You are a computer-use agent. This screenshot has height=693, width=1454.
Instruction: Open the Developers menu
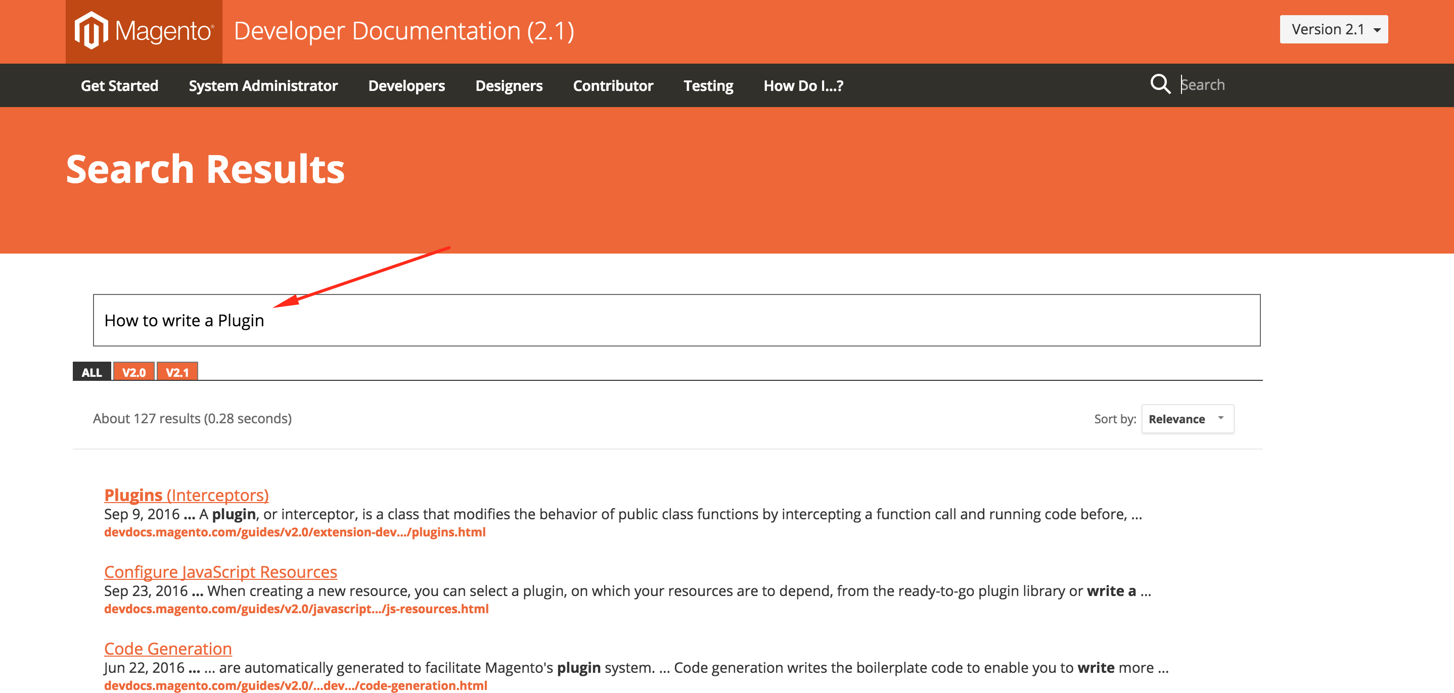406,86
